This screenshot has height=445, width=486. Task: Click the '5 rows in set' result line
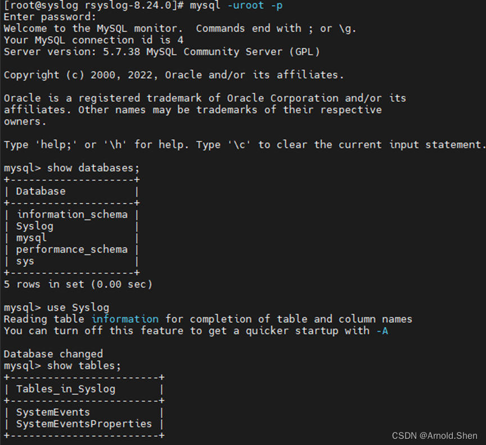tap(78, 284)
